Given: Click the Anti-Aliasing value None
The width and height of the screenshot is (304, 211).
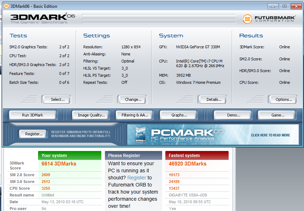Looking at the screenshot, I should pyautogui.click(x=126, y=54).
